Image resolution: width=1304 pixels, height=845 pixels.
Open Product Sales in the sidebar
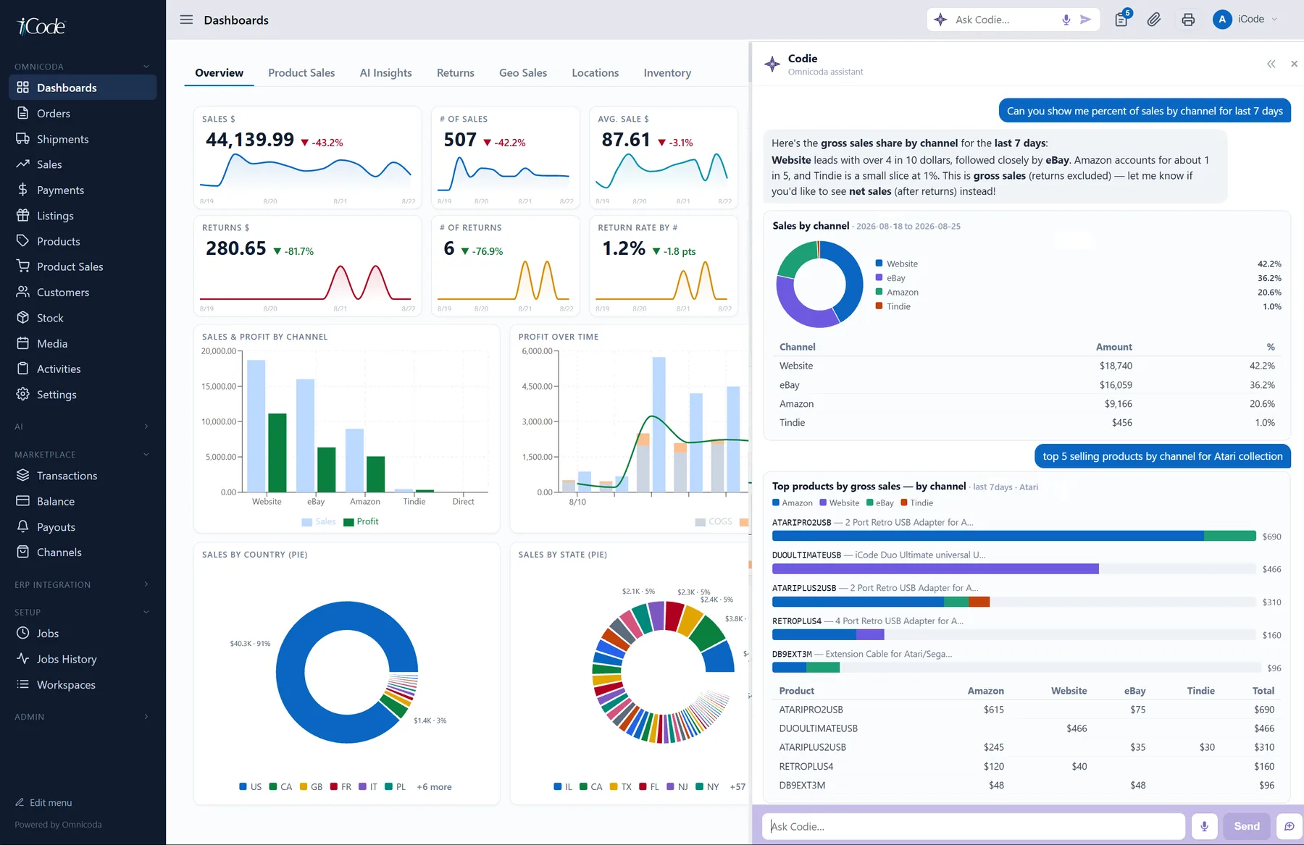[83, 266]
